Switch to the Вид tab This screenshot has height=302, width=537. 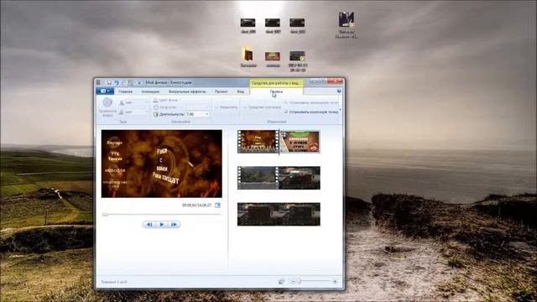pyautogui.click(x=241, y=91)
